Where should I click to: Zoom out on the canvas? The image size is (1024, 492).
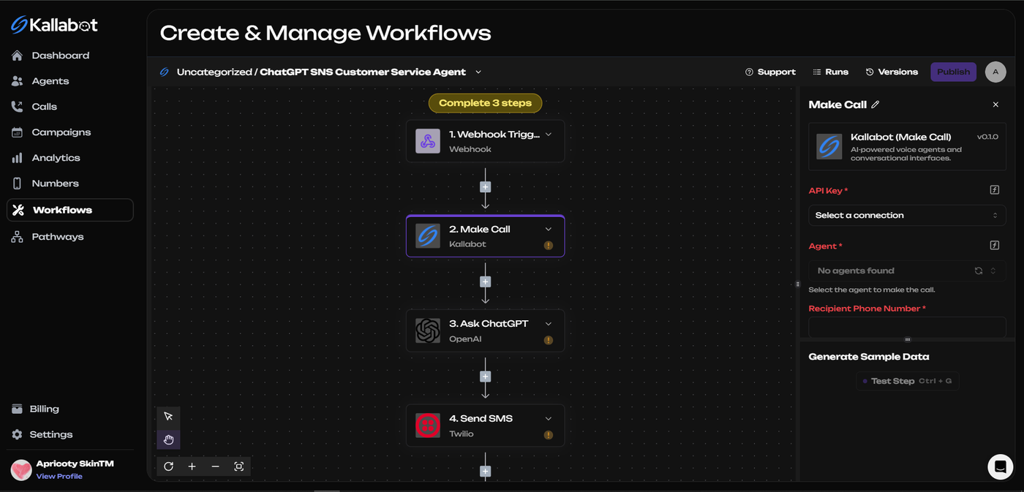pos(215,466)
